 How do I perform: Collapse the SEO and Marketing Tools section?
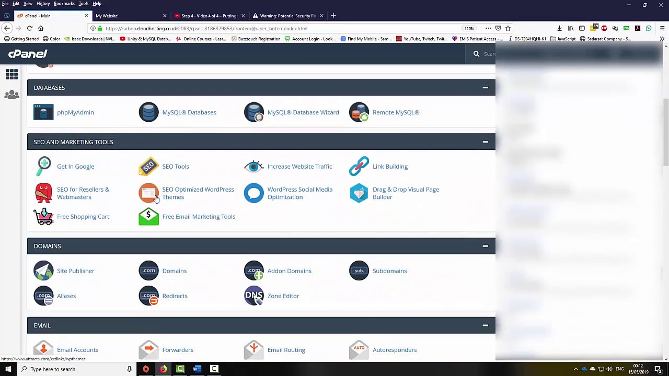click(x=485, y=142)
